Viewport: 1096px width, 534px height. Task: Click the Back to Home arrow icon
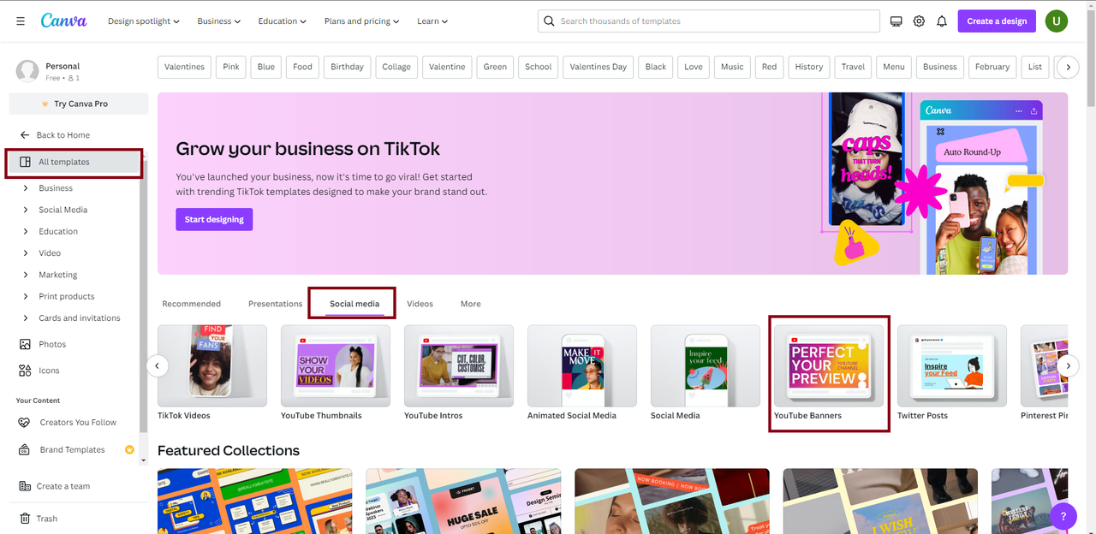coord(25,135)
